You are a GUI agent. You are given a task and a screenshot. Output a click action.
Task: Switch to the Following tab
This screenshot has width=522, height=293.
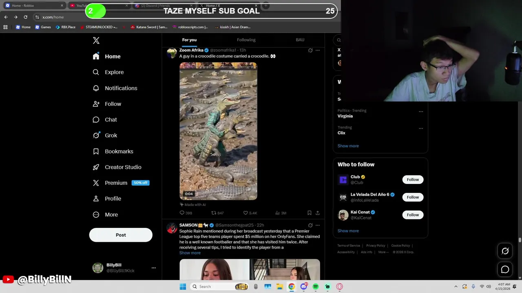[x=246, y=40]
